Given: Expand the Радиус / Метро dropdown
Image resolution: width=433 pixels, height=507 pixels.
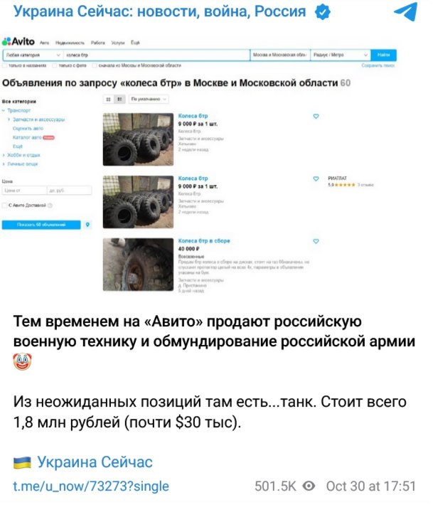Looking at the screenshot, I should [x=340, y=55].
